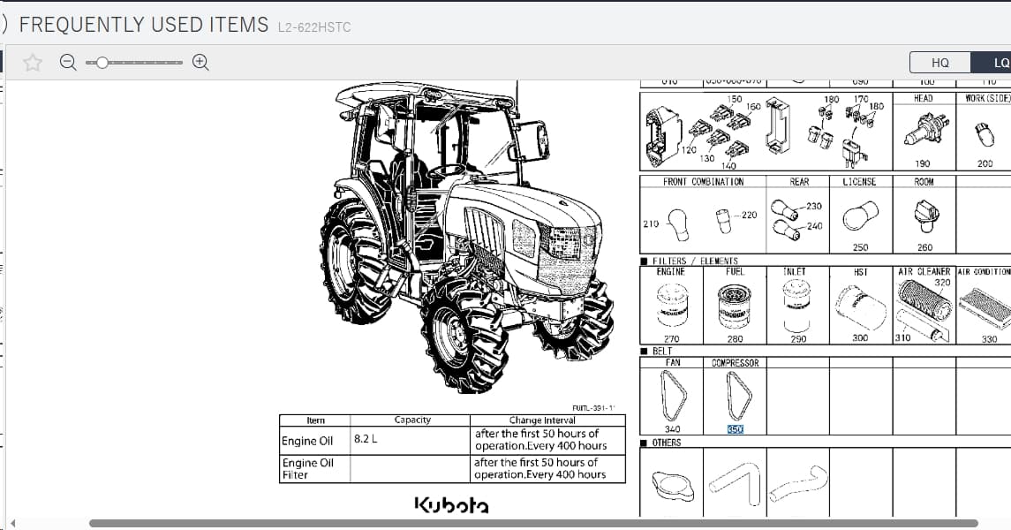Switch to HQ image quality
1011x530 pixels.
tap(940, 63)
